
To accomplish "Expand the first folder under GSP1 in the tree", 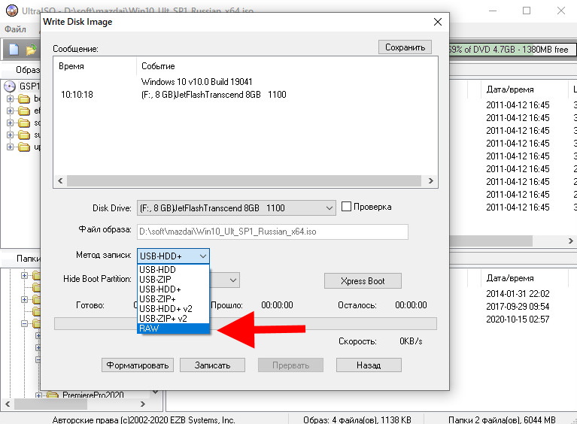I will coord(11,98).
